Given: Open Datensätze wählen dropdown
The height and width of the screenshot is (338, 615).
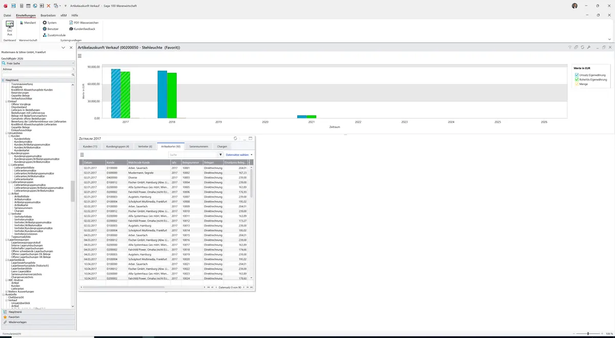Looking at the screenshot, I should (239, 154).
